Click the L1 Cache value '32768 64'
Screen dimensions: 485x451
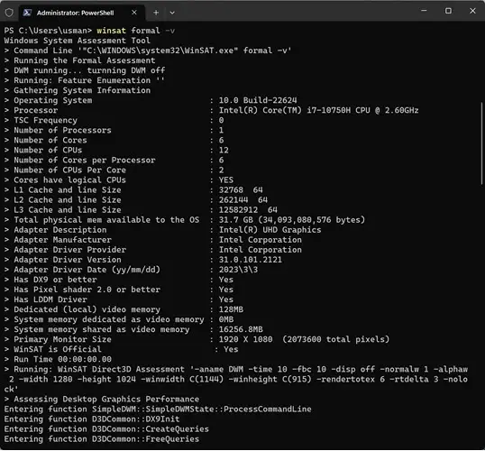pos(241,189)
